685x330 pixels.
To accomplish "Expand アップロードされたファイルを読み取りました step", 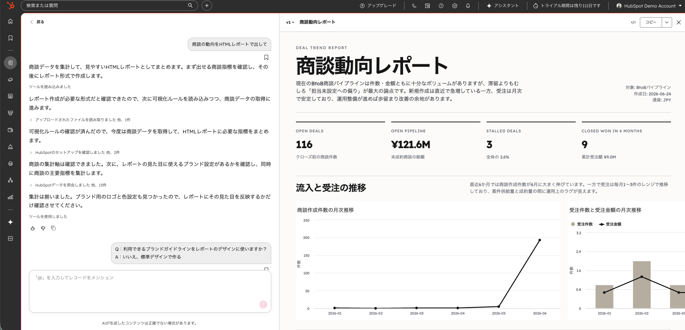I will click(x=80, y=120).
